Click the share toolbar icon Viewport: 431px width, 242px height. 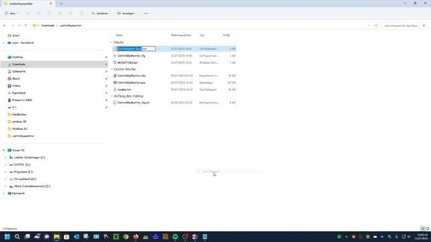tap(71, 13)
